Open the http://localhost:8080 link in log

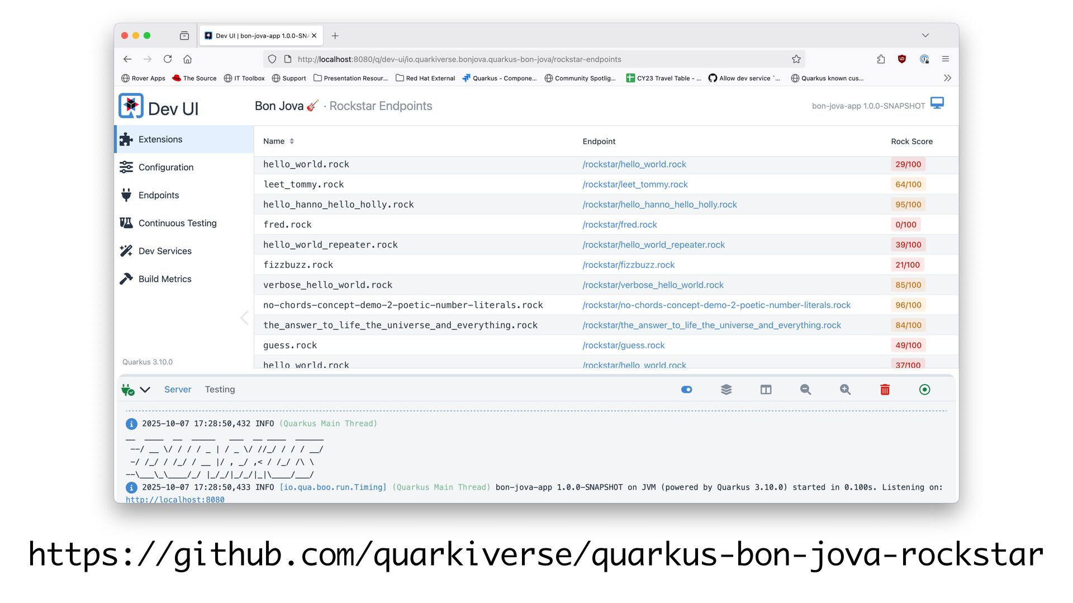click(175, 499)
